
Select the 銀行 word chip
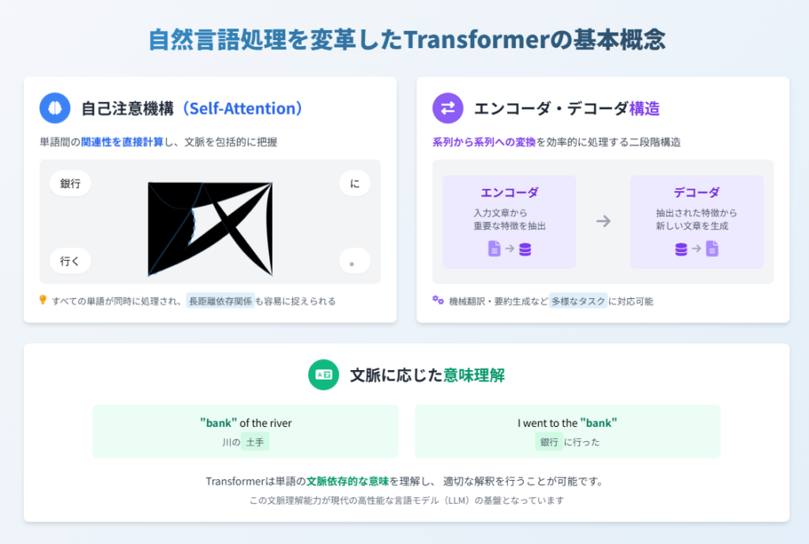coord(70,183)
